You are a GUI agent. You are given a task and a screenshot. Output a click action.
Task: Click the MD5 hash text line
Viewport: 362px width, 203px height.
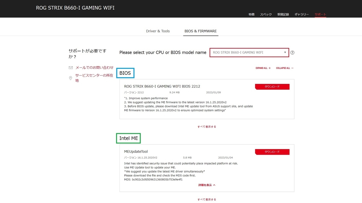(153, 179)
